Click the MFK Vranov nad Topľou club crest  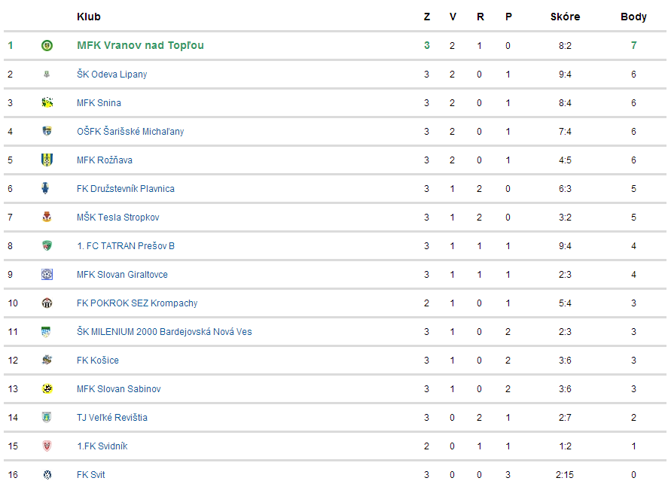[47, 46]
